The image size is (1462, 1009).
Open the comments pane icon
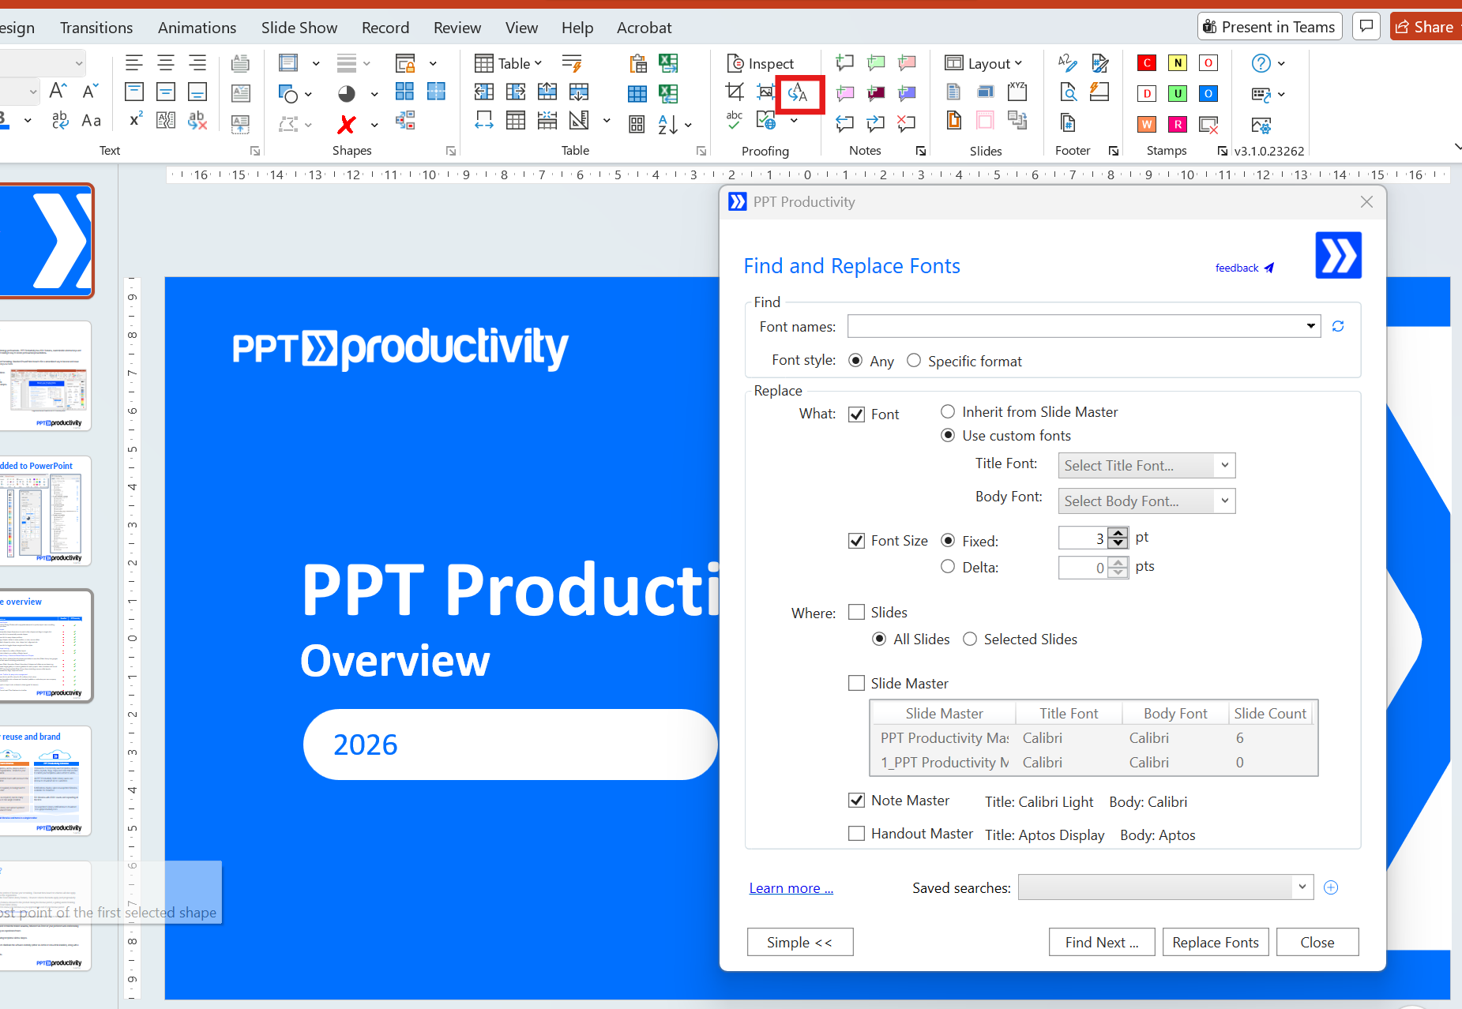point(1366,27)
